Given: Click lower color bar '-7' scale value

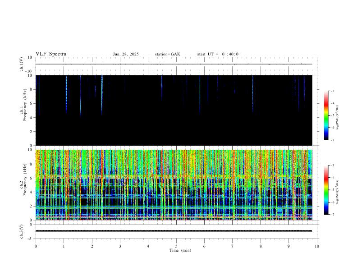Looking at the screenshot, I should (332, 215).
